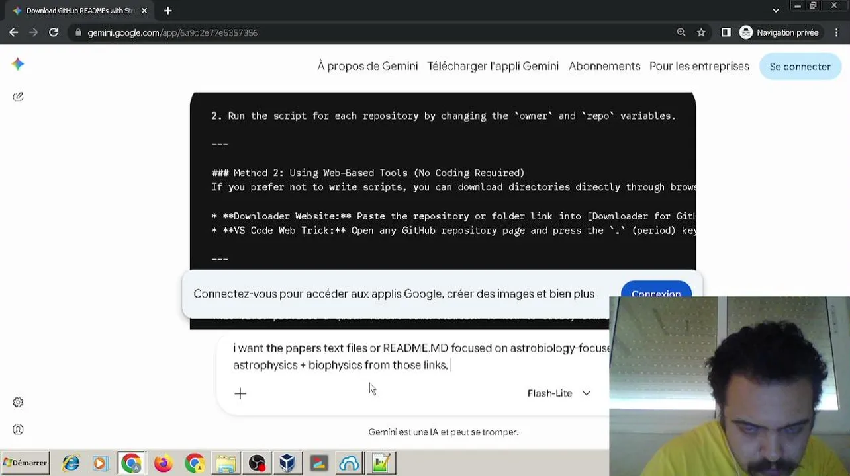Open Chrome three-dot menu

coord(836,32)
